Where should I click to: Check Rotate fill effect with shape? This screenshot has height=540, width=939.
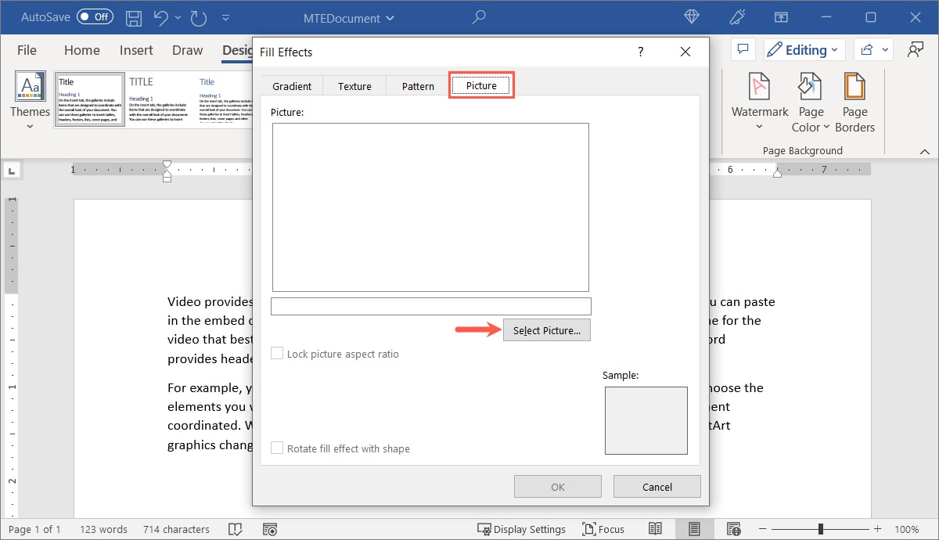point(277,448)
